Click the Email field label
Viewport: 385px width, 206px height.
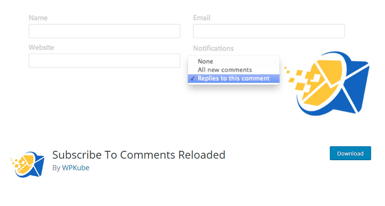[x=202, y=18]
